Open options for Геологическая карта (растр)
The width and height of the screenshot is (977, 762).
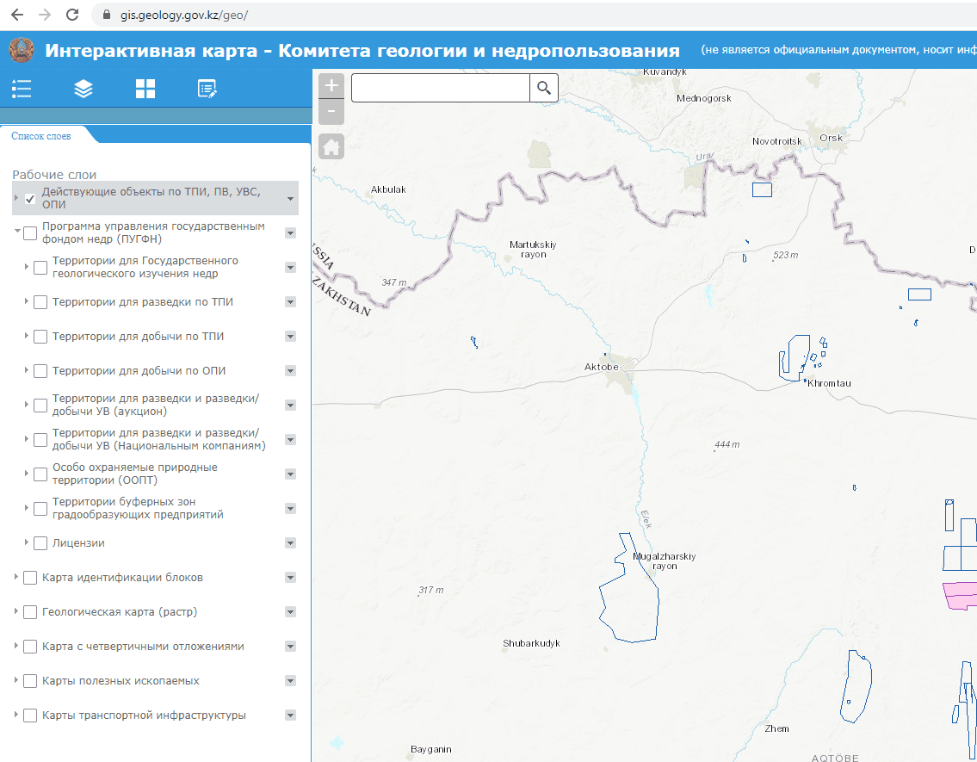click(290, 612)
